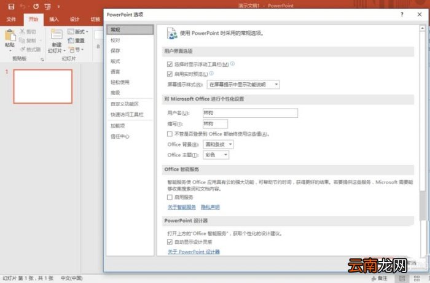Screen dimensions: 430x283
Task: Click the New Slide (新建幻灯片) icon
Action: point(57,35)
